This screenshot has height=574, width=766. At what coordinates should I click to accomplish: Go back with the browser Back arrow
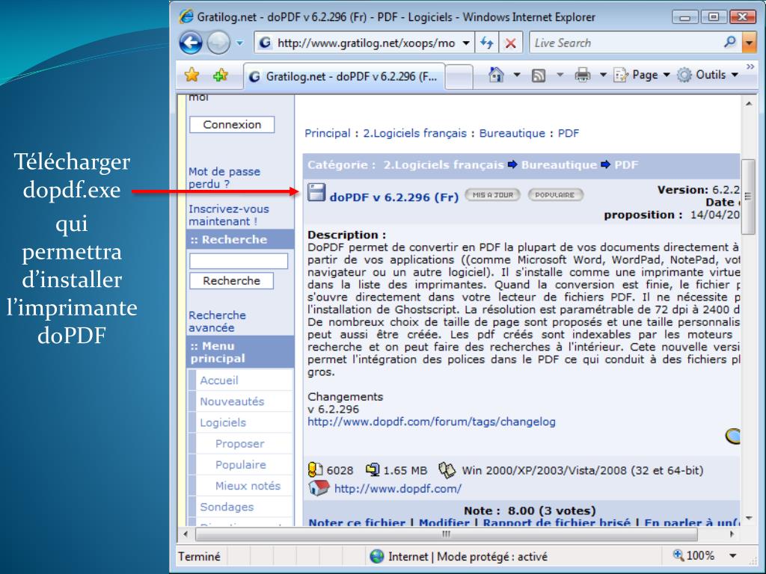coord(191,43)
